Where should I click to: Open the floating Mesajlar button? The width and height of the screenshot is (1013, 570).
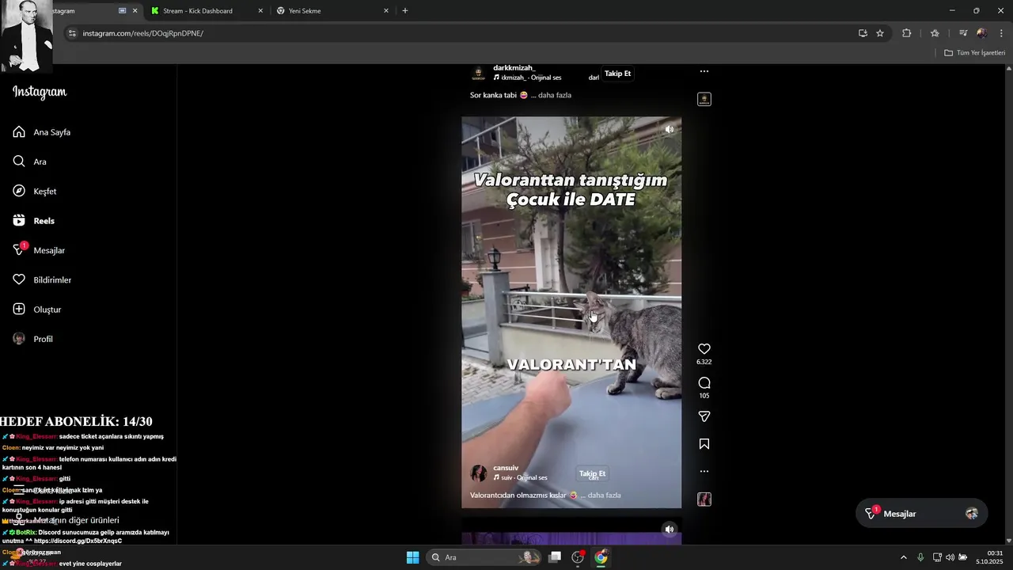coord(920,514)
